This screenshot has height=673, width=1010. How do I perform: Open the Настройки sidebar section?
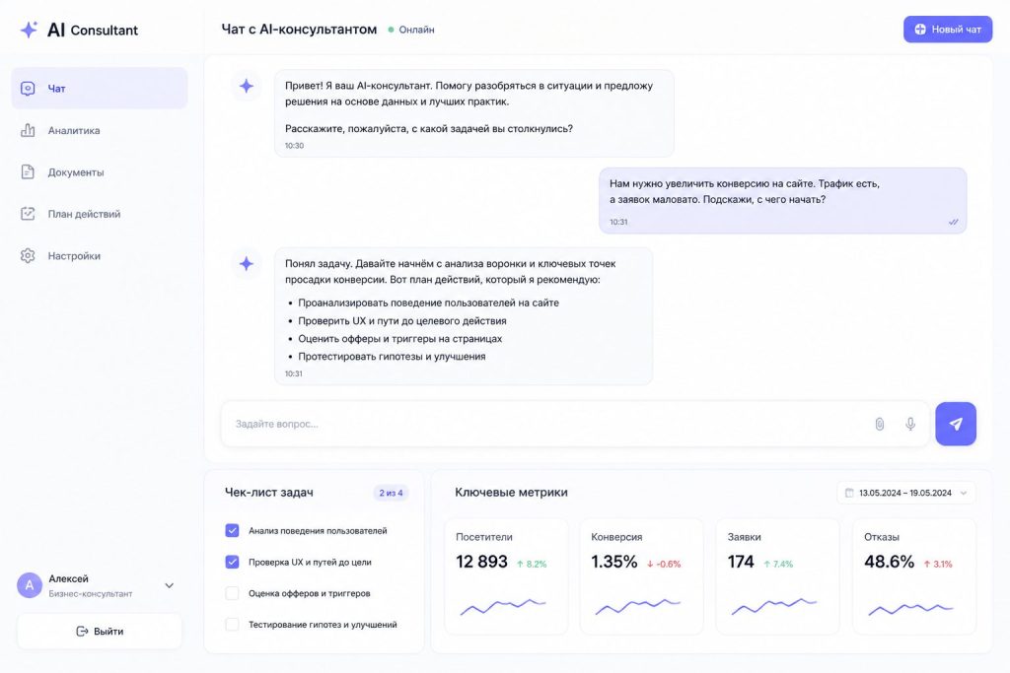[100, 255]
